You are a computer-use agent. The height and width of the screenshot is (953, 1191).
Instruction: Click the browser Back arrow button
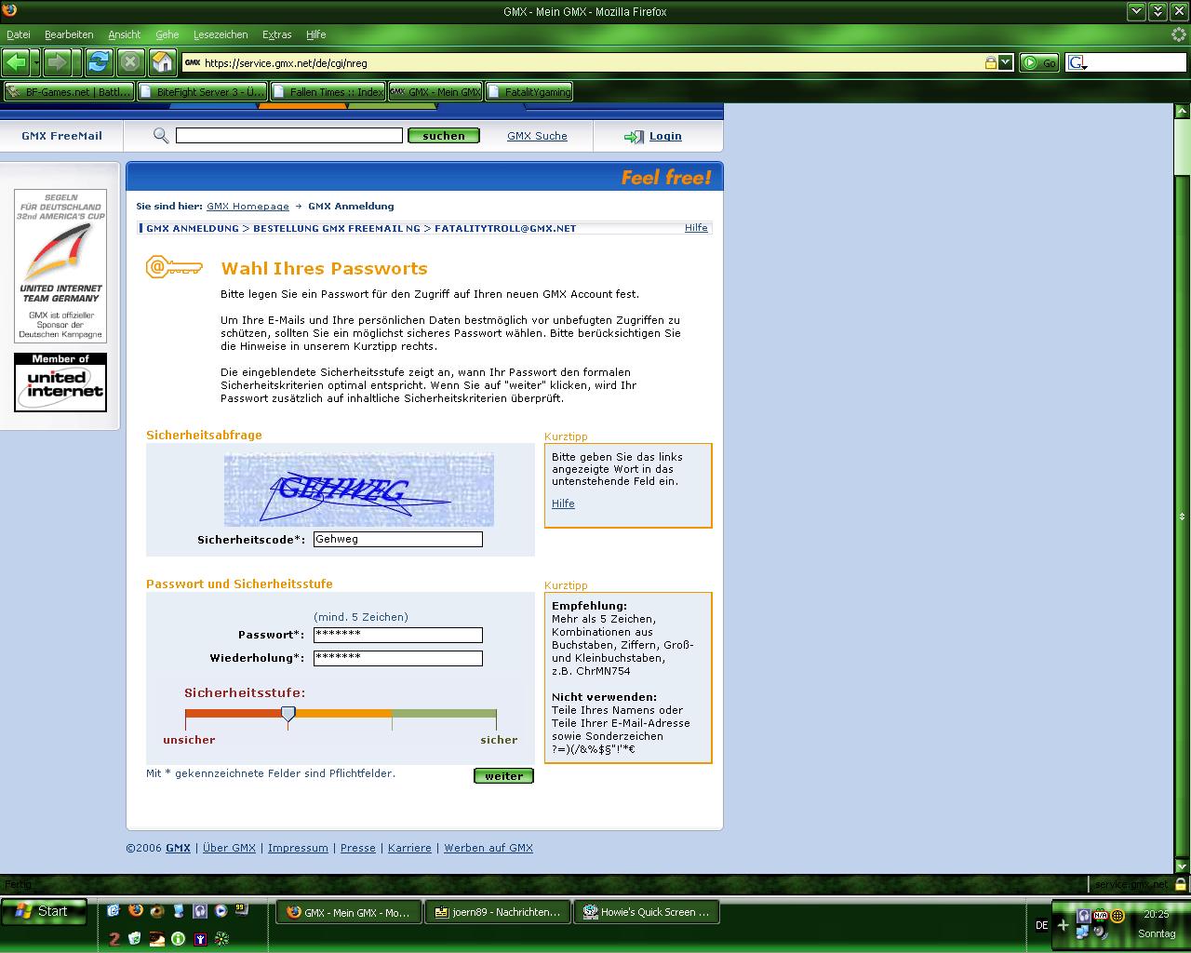[16, 62]
